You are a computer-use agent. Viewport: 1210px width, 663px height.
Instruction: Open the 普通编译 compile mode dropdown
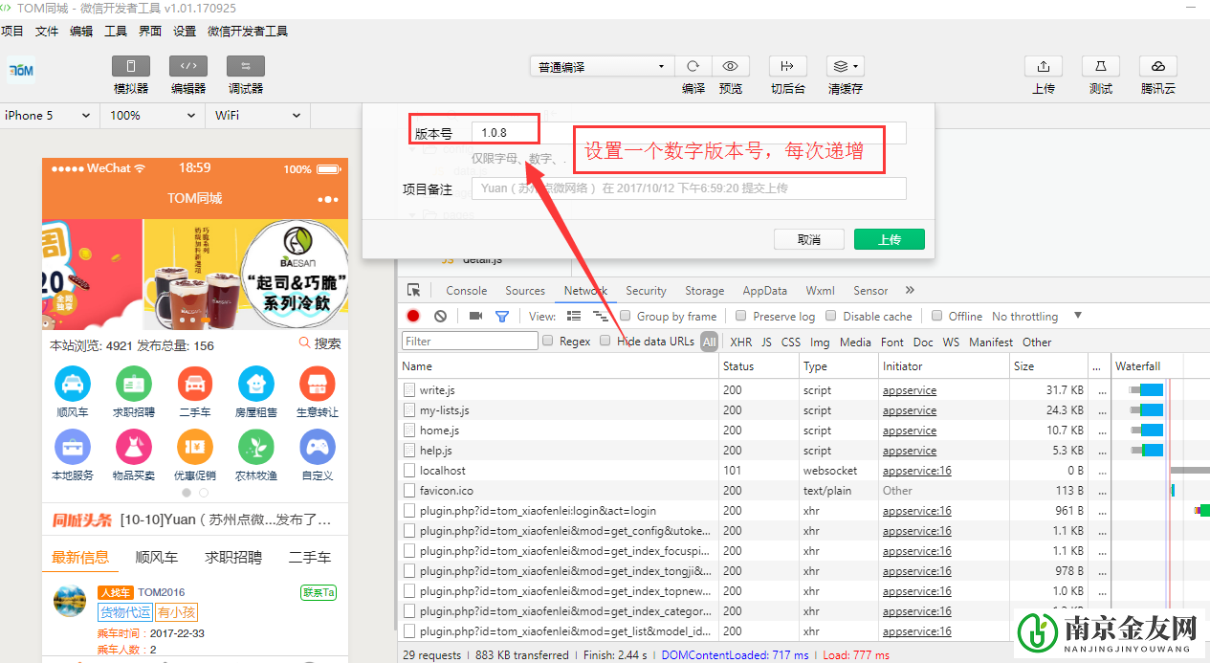pyautogui.click(x=601, y=66)
